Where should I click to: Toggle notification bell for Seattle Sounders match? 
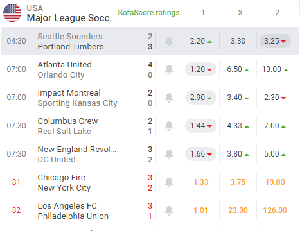click(x=169, y=41)
